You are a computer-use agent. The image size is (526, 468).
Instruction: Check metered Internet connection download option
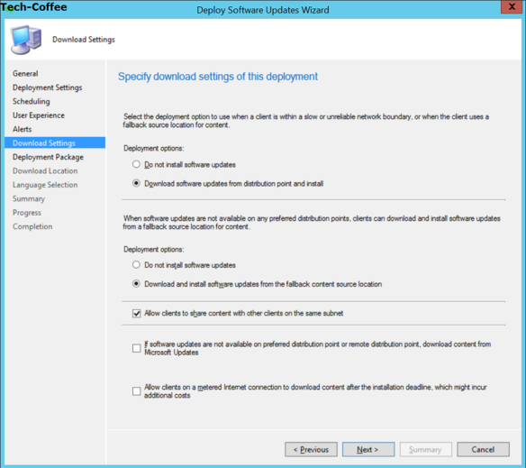[x=137, y=391]
